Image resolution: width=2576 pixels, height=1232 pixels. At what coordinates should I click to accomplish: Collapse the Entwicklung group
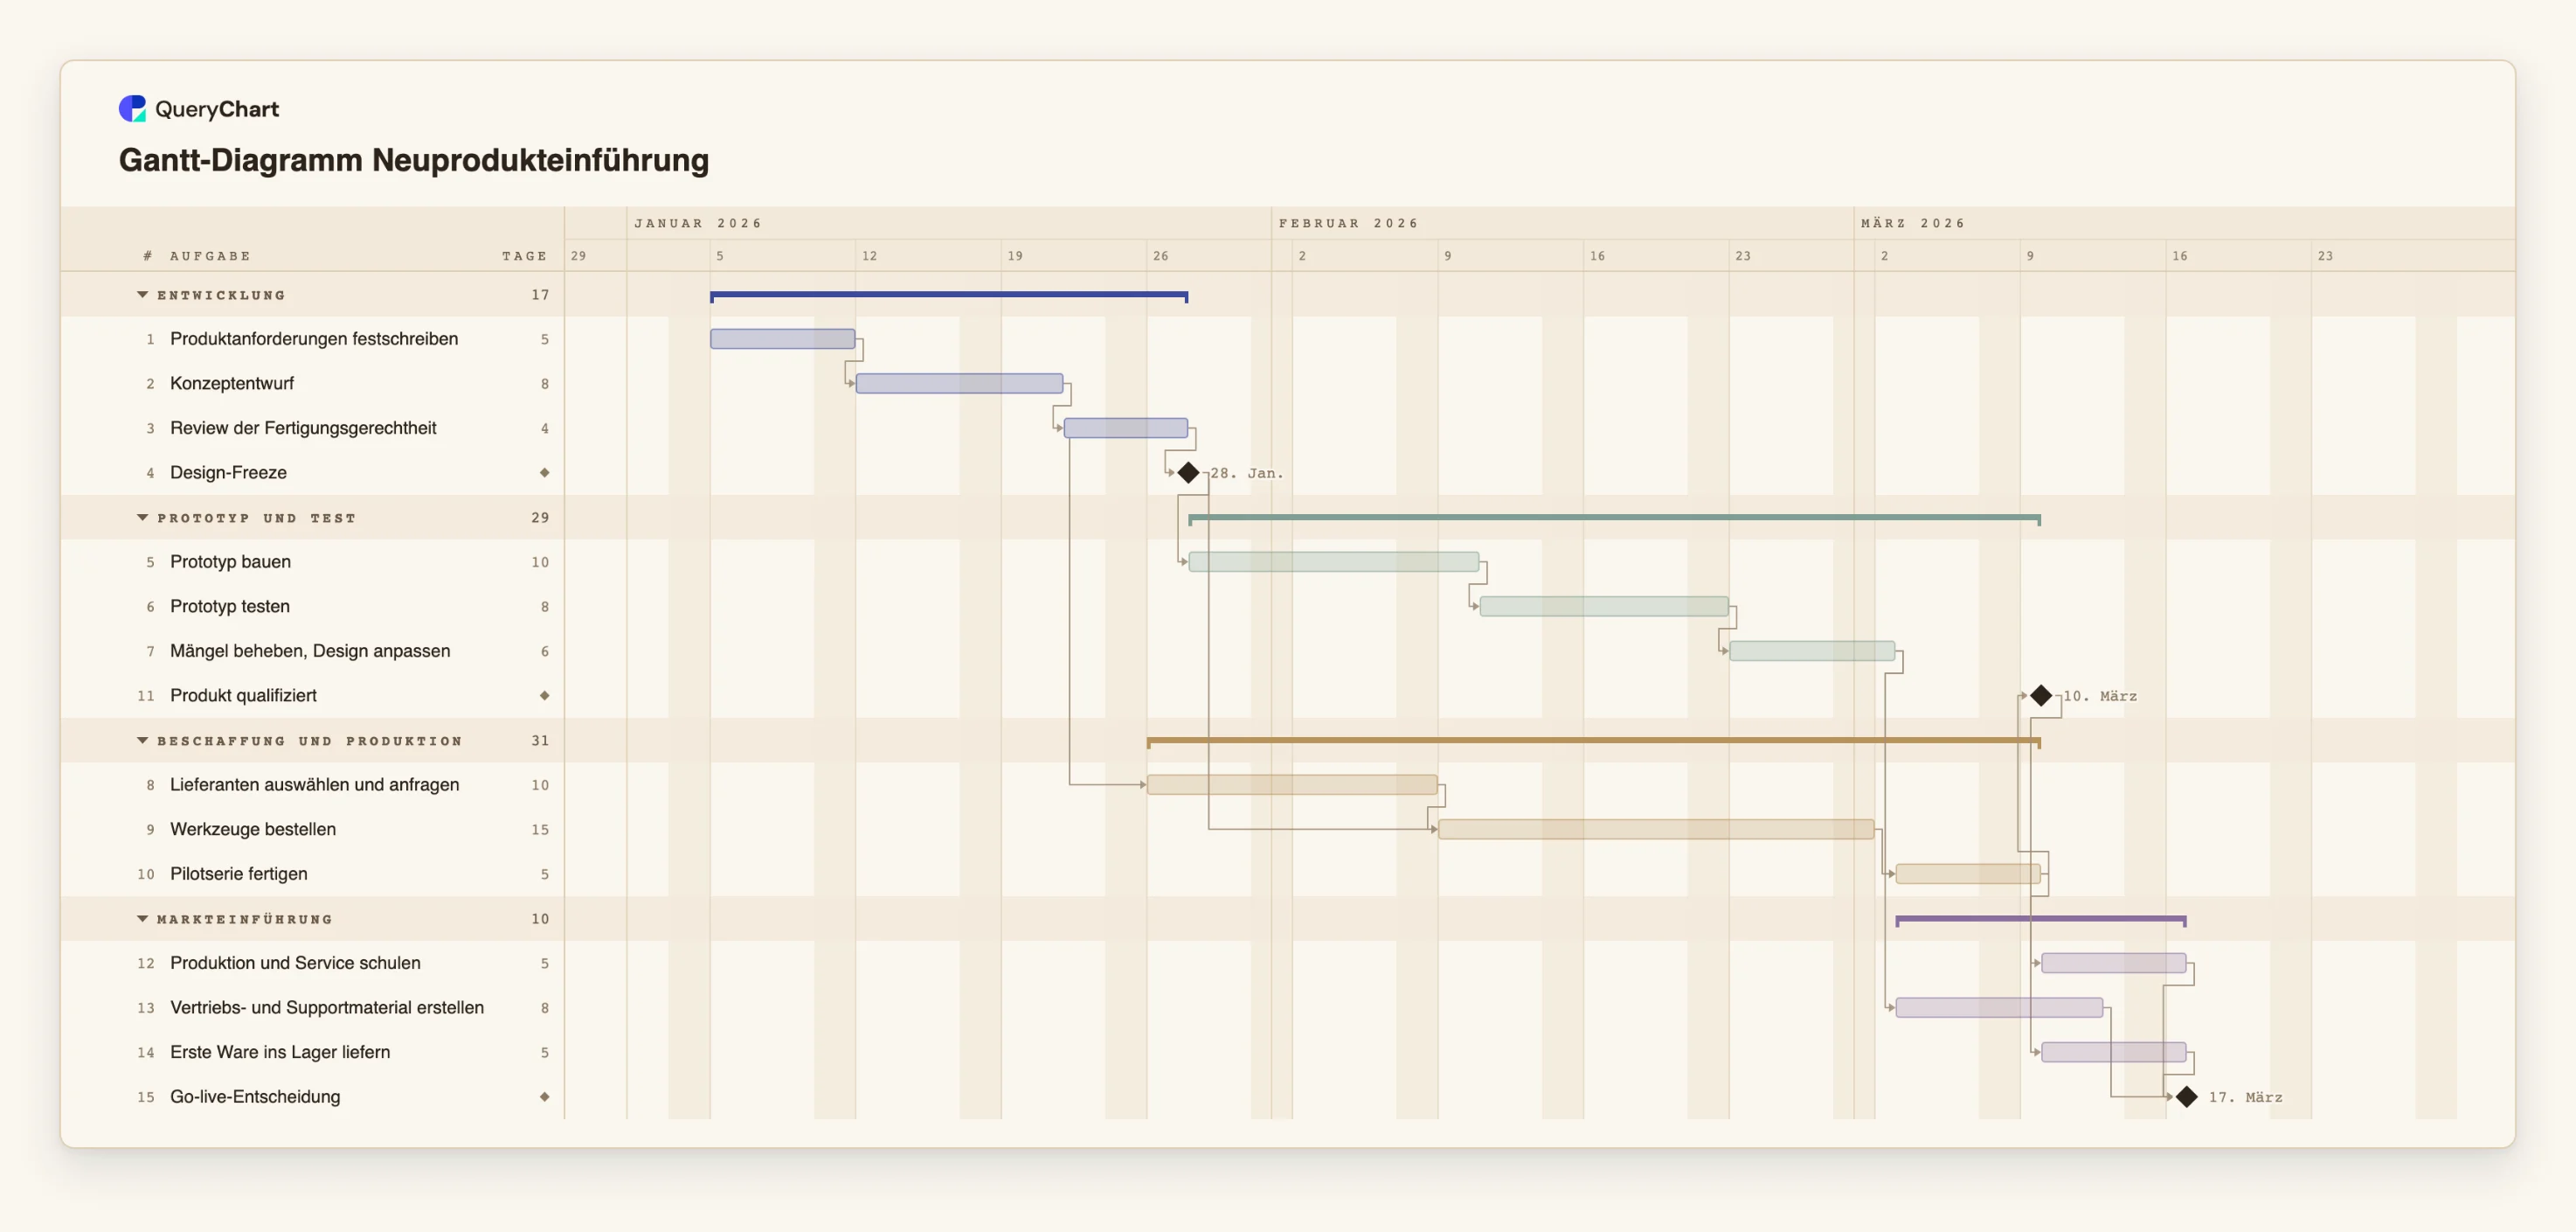142,296
